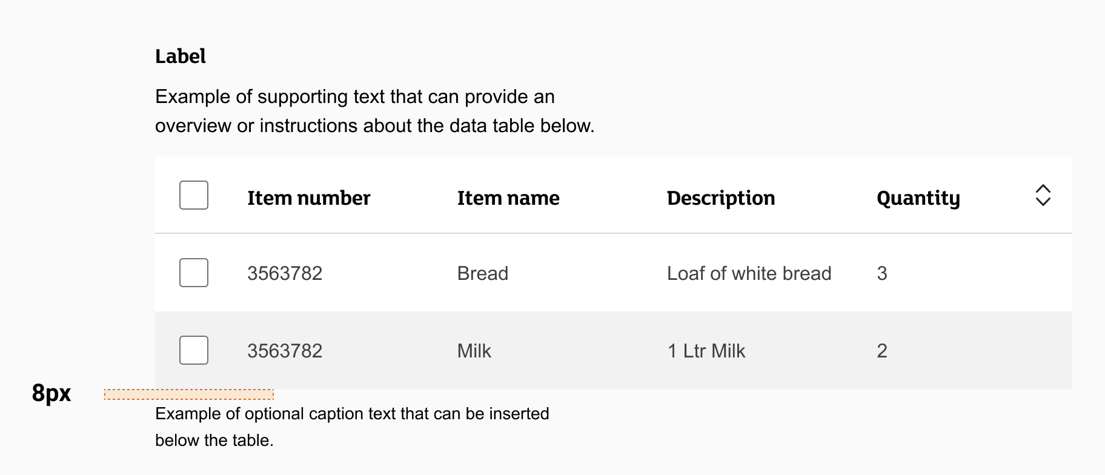Viewport: 1105px width, 475px height.
Task: Click the optional caption text below table
Action: point(352,427)
